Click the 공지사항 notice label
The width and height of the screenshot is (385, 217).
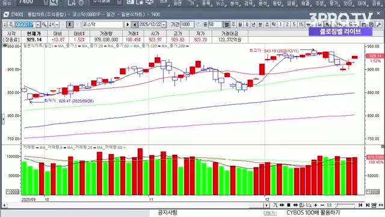(167, 213)
